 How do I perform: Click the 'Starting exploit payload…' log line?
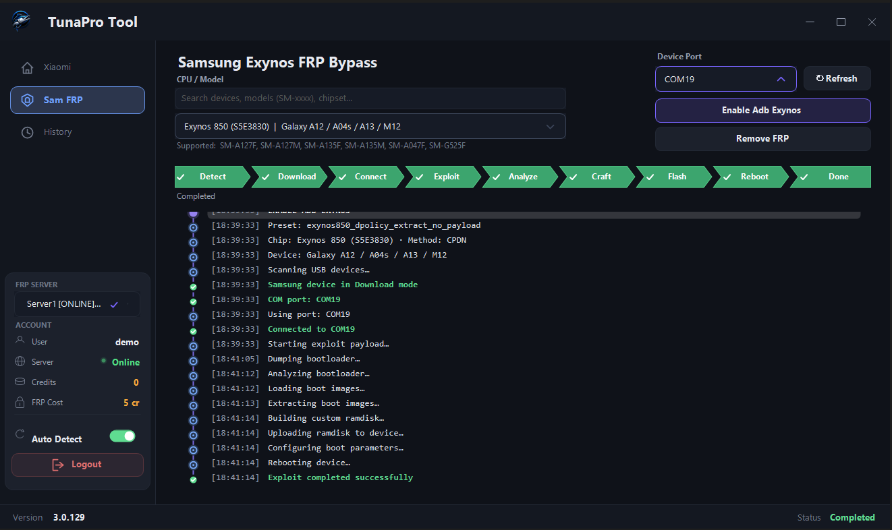click(328, 345)
